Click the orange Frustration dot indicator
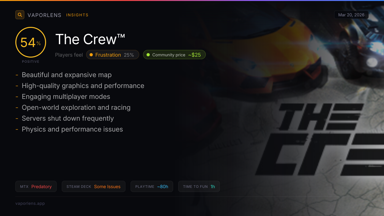Viewport: 384px width, 216px height. tap(91, 55)
